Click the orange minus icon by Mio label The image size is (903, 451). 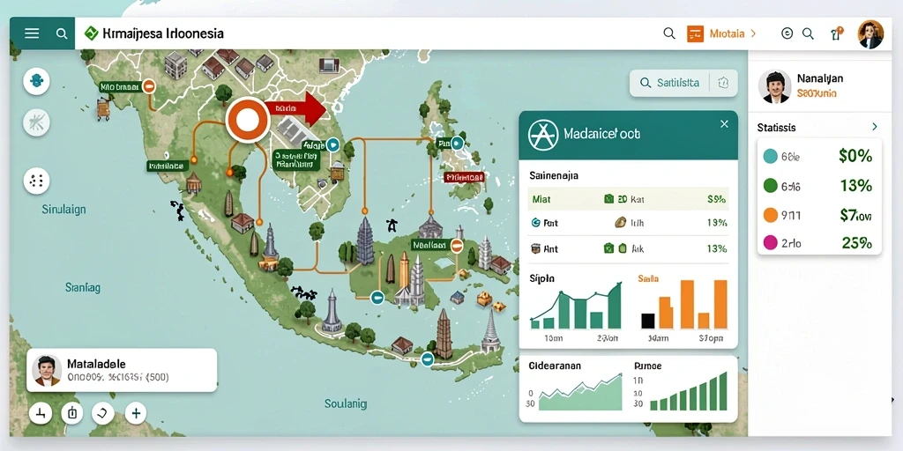pos(148,87)
